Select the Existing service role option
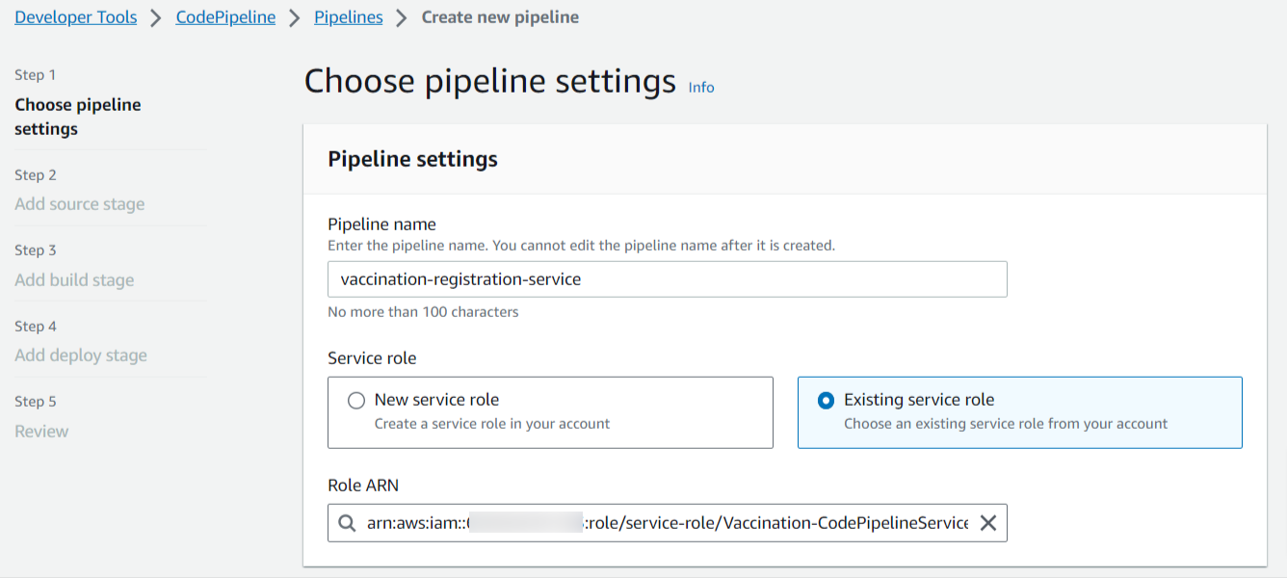Viewport: 1287px width, 578px height. 826,401
